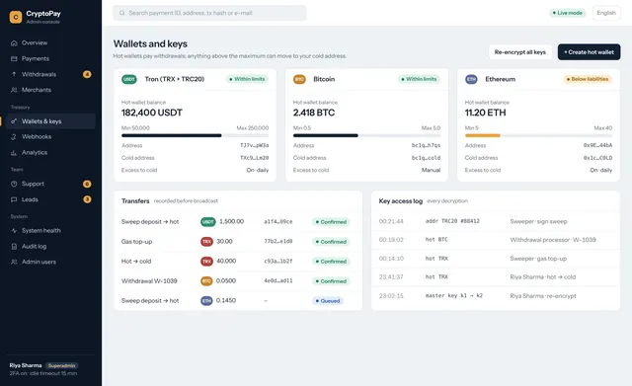Click the Audit log document icon

14,246
